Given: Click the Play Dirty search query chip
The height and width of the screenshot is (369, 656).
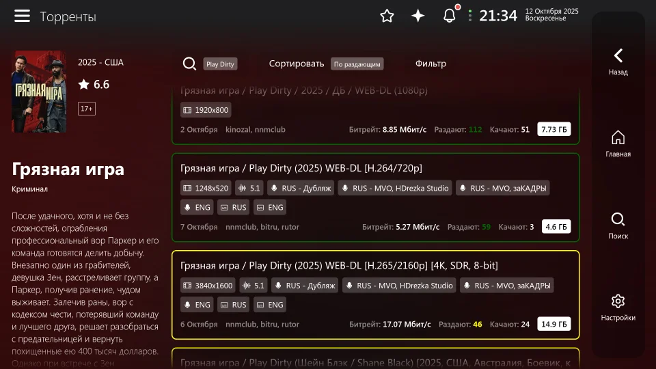Looking at the screenshot, I should 220,64.
